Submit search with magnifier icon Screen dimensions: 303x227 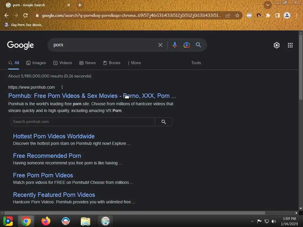[x=199, y=45]
